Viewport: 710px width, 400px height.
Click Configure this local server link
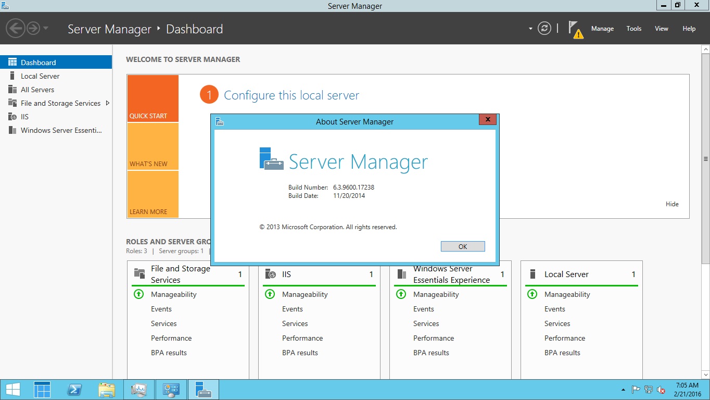click(291, 95)
